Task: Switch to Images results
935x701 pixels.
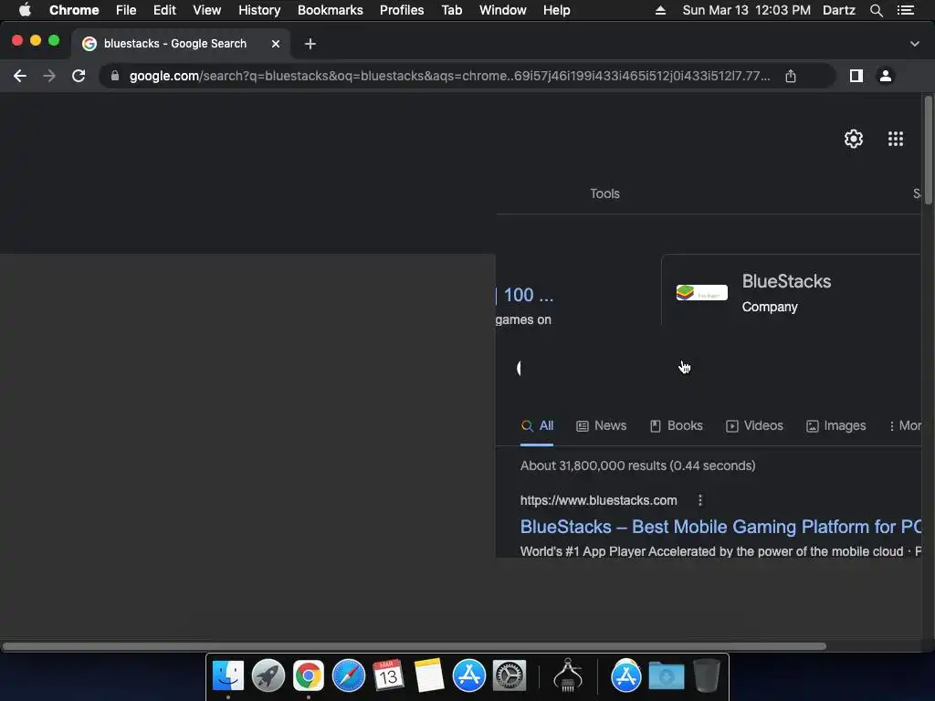Action: coord(836,425)
